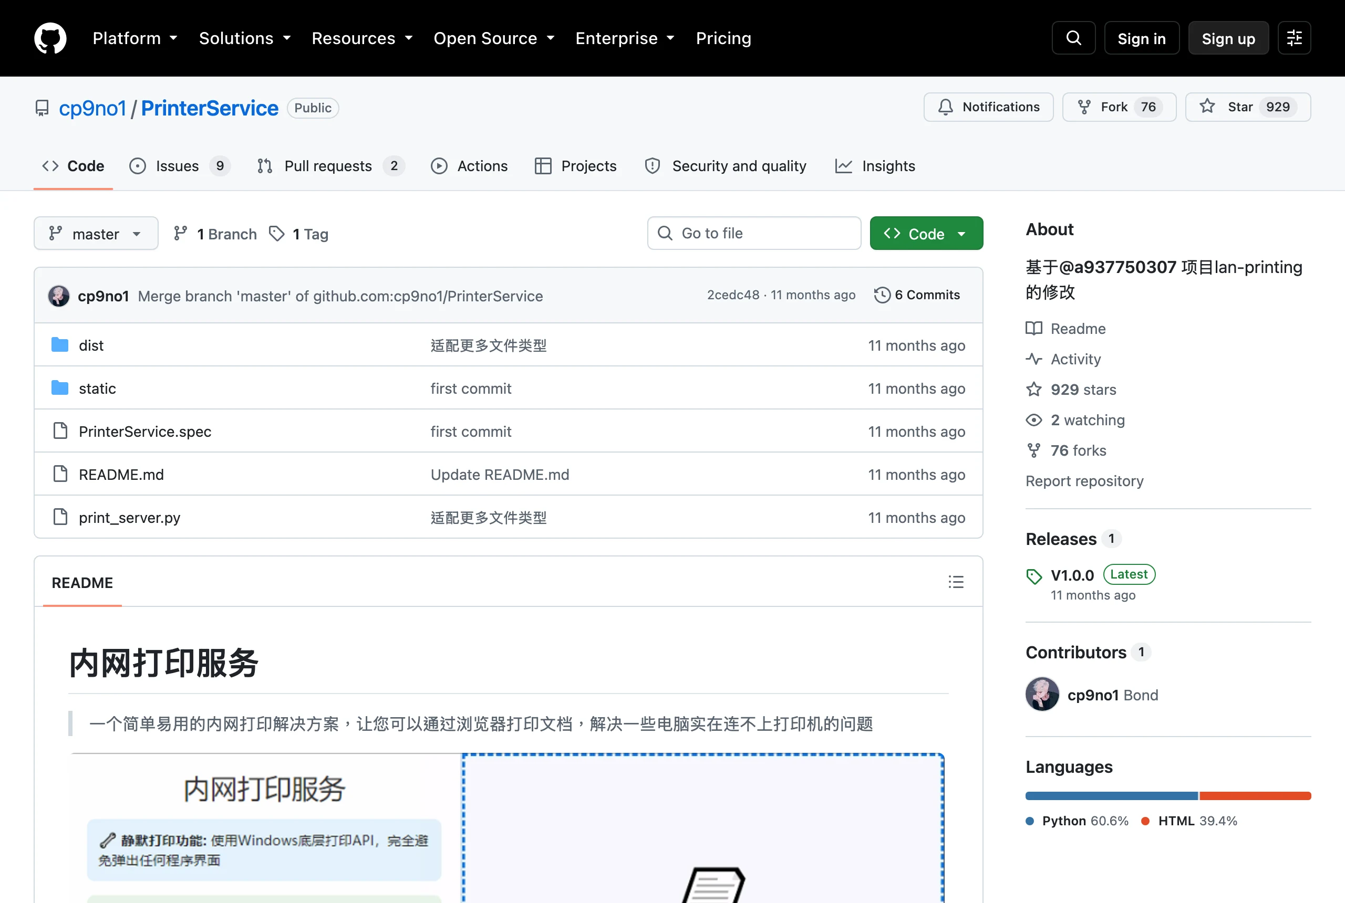Viewport: 1345px width, 903px height.
Task: Open the Activity link in About
Action: tap(1064, 359)
